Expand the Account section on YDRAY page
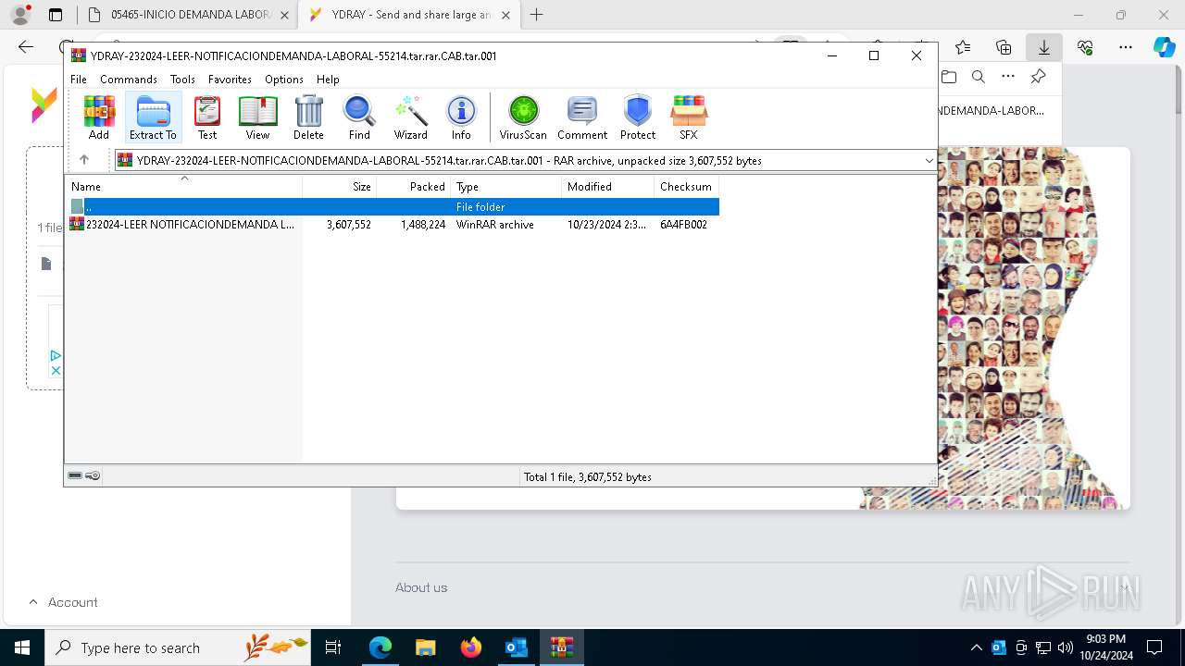The width and height of the screenshot is (1185, 666). click(x=63, y=602)
